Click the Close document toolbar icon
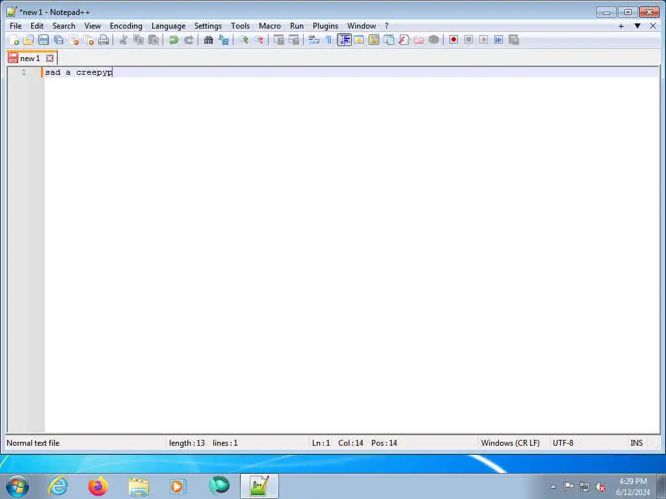The image size is (666, 499). coord(74,40)
